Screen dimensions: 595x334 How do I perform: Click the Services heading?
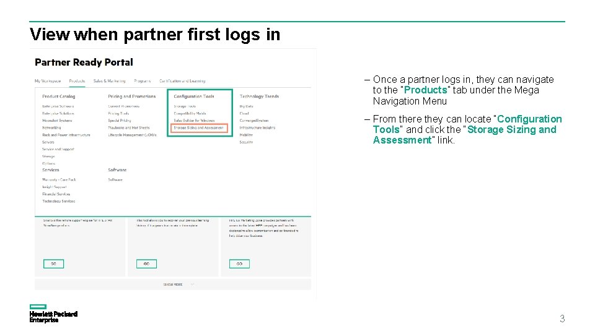(50, 170)
